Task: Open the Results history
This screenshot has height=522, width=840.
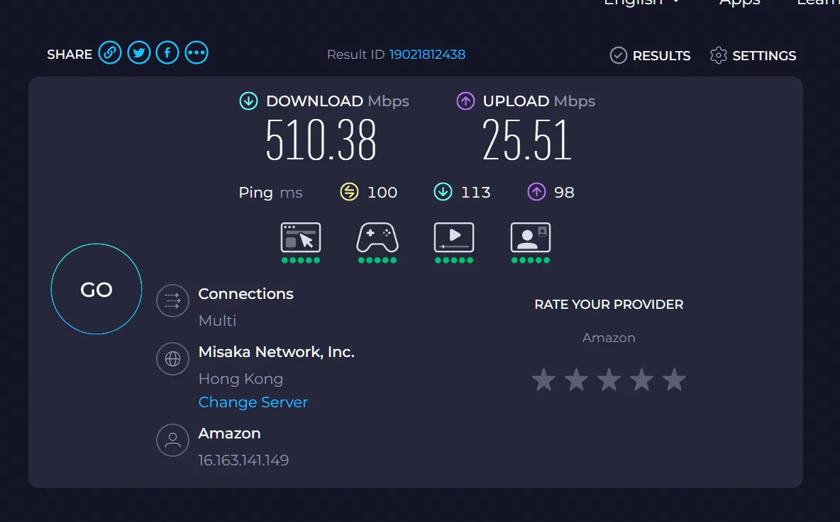Action: point(651,55)
